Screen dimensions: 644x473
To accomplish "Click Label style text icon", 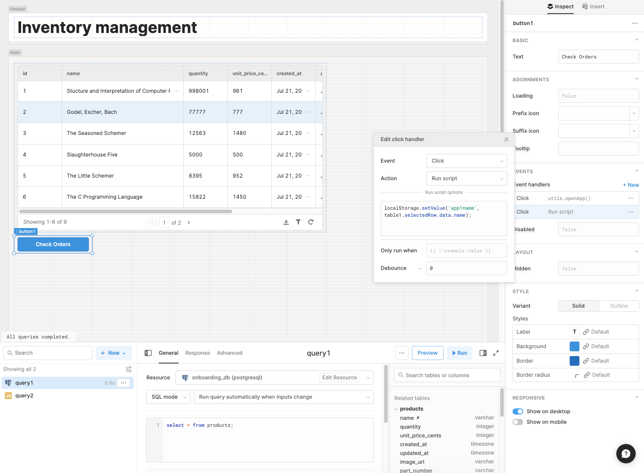I will (x=575, y=332).
